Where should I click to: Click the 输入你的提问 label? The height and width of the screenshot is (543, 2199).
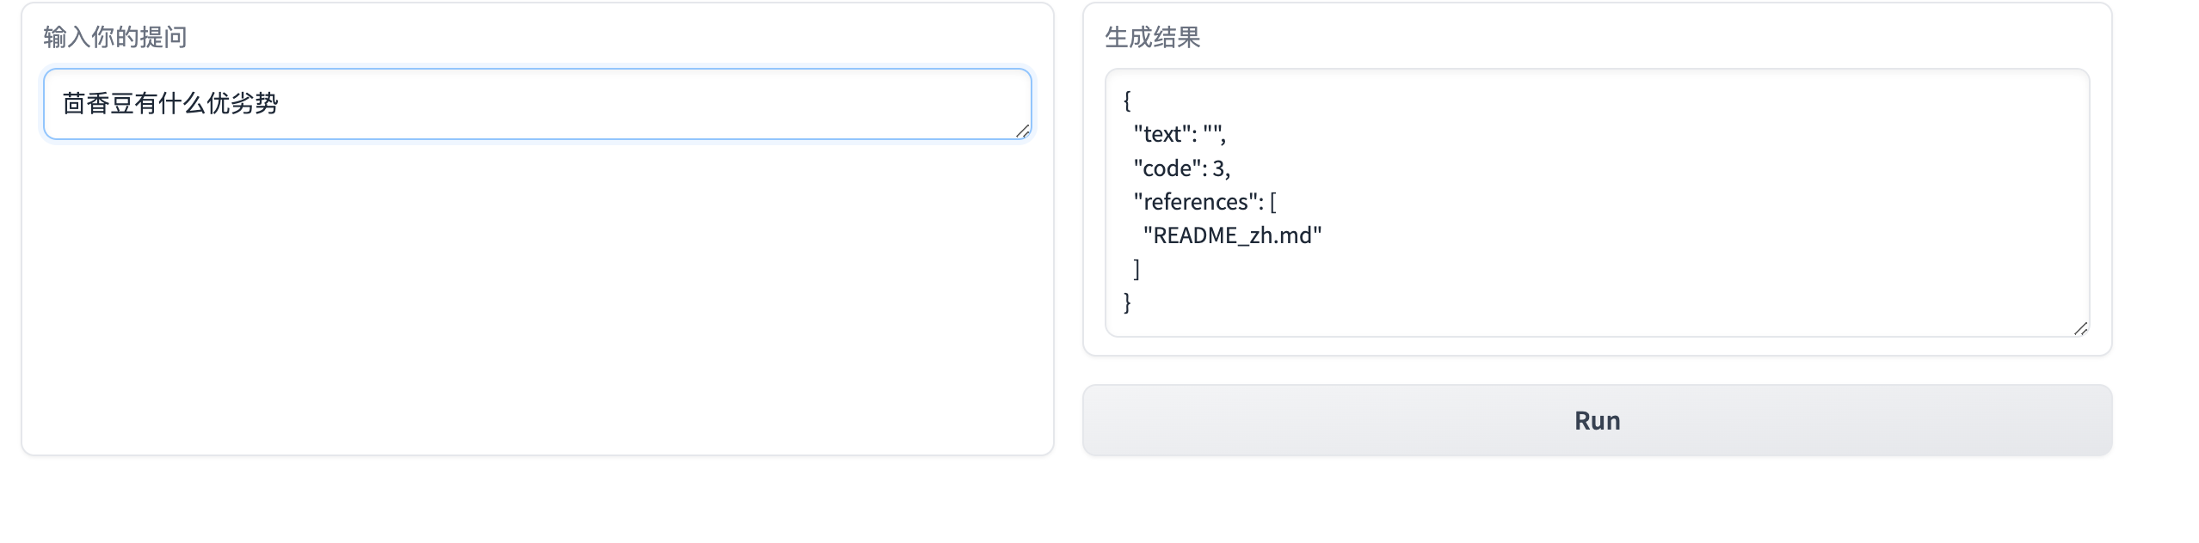click(115, 37)
